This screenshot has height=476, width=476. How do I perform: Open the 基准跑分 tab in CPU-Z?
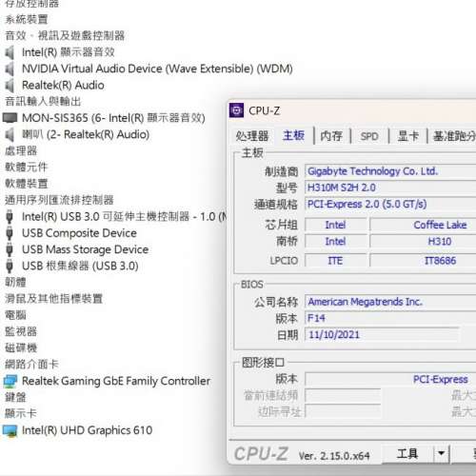click(x=454, y=136)
